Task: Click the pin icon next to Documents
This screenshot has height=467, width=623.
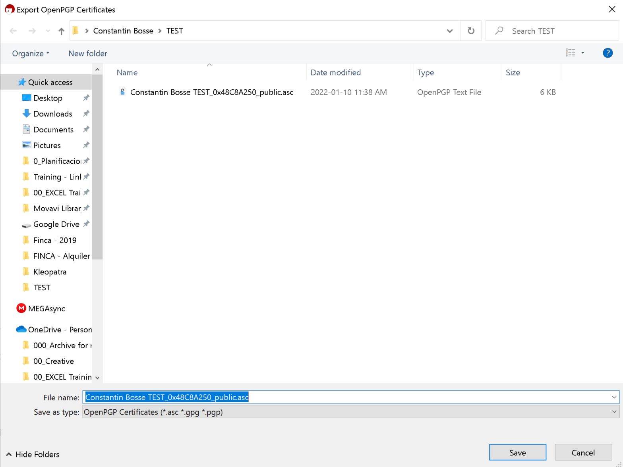Action: tap(86, 129)
